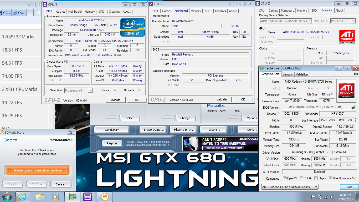Switch to CPU-Z purple taskbar icon
Screen dimensions: 359x202
88,197
